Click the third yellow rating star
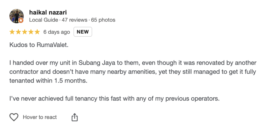The image size is (269, 127). tap(25, 32)
